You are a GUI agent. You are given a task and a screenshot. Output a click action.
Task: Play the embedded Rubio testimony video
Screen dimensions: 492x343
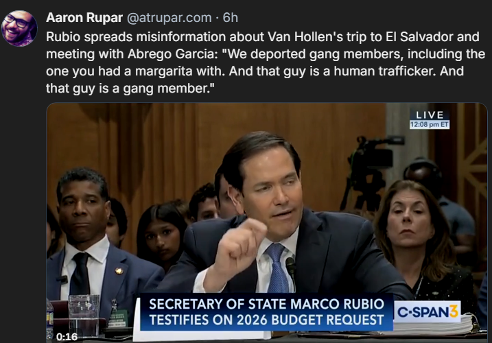(267, 223)
